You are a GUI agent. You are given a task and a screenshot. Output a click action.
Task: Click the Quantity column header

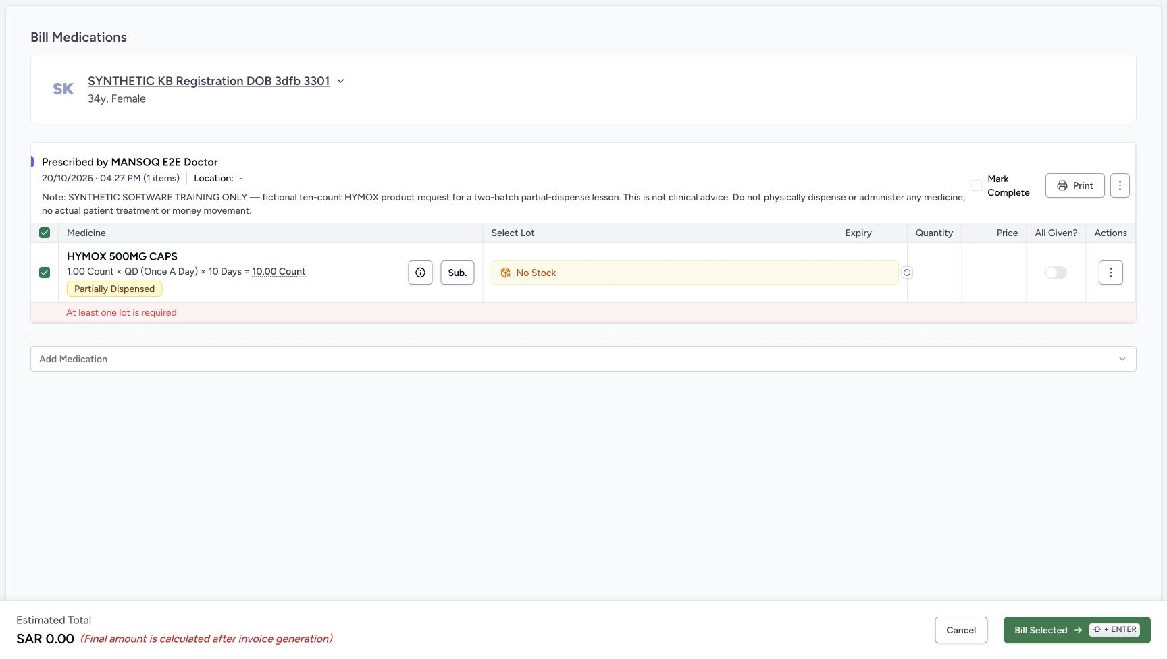pos(934,233)
